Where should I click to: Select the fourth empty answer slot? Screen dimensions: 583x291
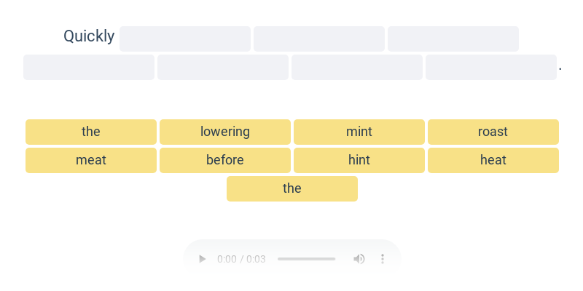pyautogui.click(x=89, y=67)
